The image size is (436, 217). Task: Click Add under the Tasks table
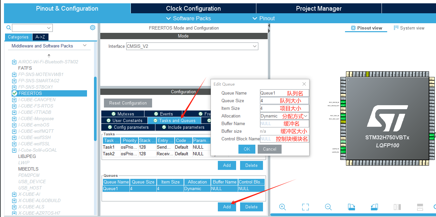pos(227,165)
